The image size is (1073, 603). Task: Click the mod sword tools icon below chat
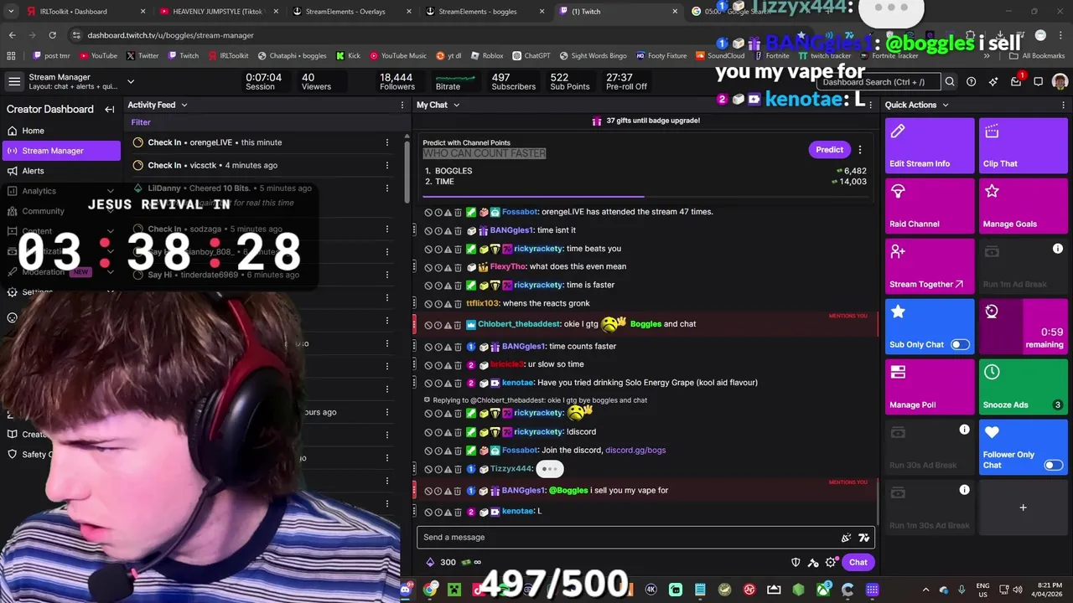pyautogui.click(x=813, y=563)
